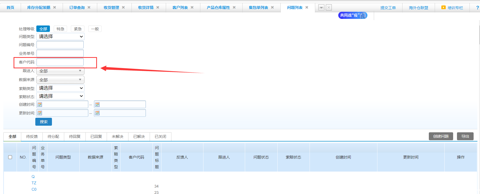Open the update time end date calendar icon
Image resolution: width=480 pixels, height=194 pixels.
coord(97,113)
